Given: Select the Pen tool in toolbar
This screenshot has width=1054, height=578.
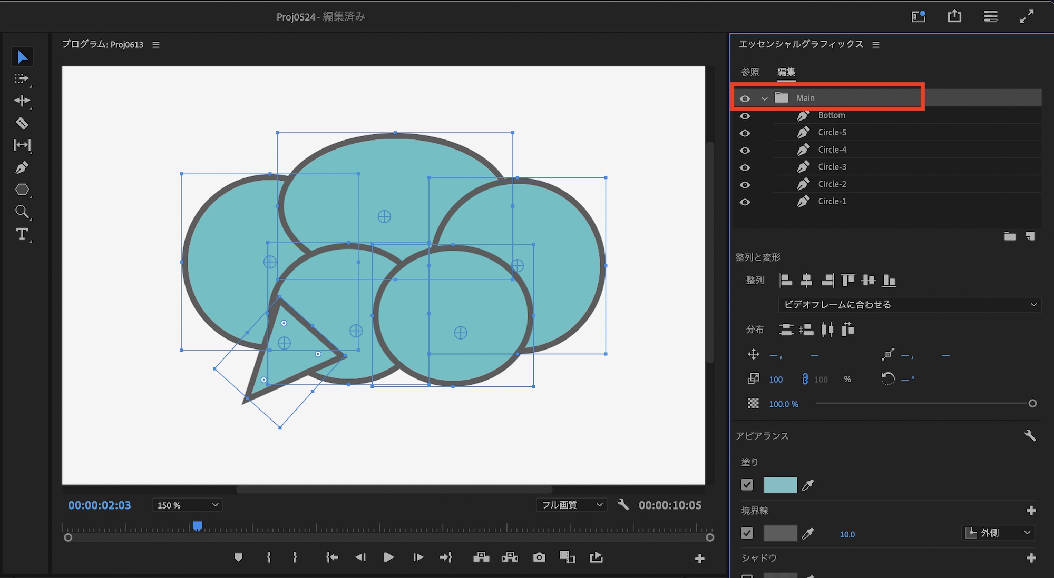Looking at the screenshot, I should 22,167.
